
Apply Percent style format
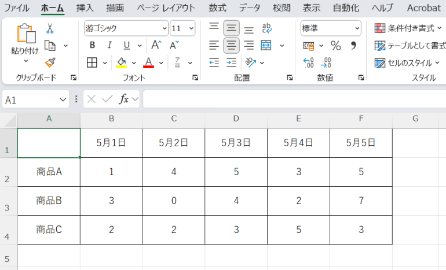(x=335, y=46)
